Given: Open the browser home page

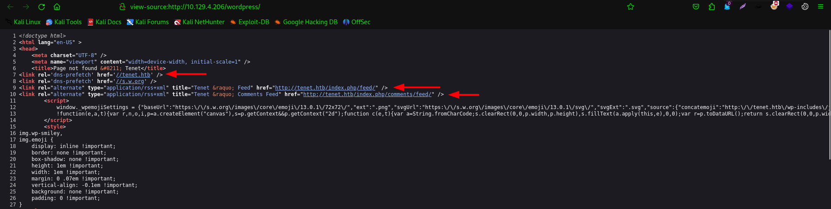Looking at the screenshot, I should 57,7.
